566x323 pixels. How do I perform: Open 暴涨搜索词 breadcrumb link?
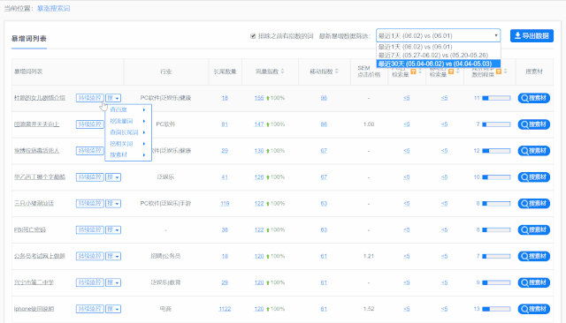[53, 8]
